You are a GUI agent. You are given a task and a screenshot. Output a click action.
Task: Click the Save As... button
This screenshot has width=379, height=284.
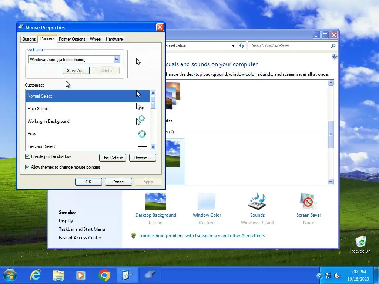76,71
